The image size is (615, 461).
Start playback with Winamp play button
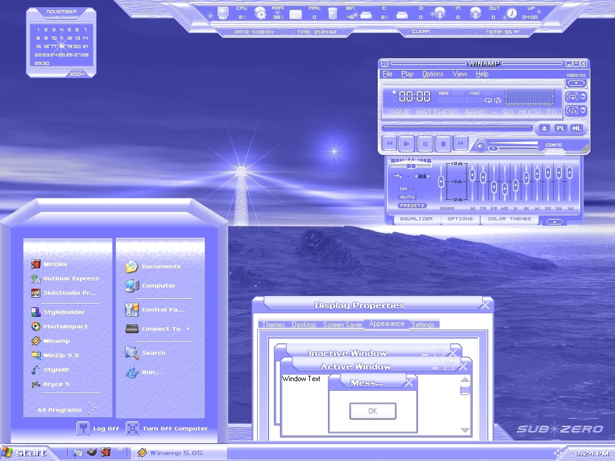(x=407, y=143)
